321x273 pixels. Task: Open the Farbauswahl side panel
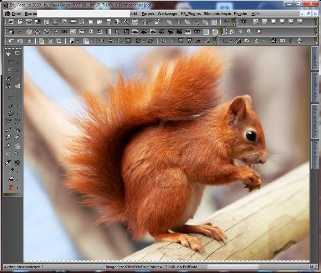[315, 58]
